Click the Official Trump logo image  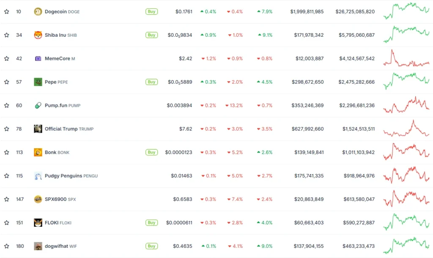click(38, 129)
